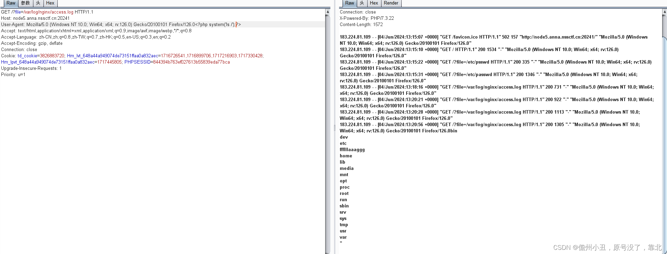Click Connection: close in the request pane
Screen dimensions: 667x254
click(19, 49)
